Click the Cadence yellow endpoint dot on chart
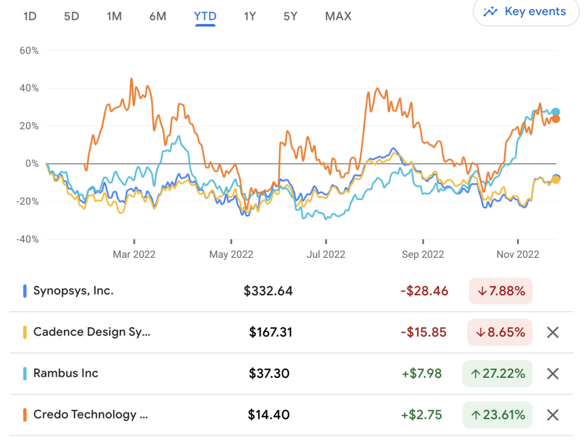 point(555,180)
